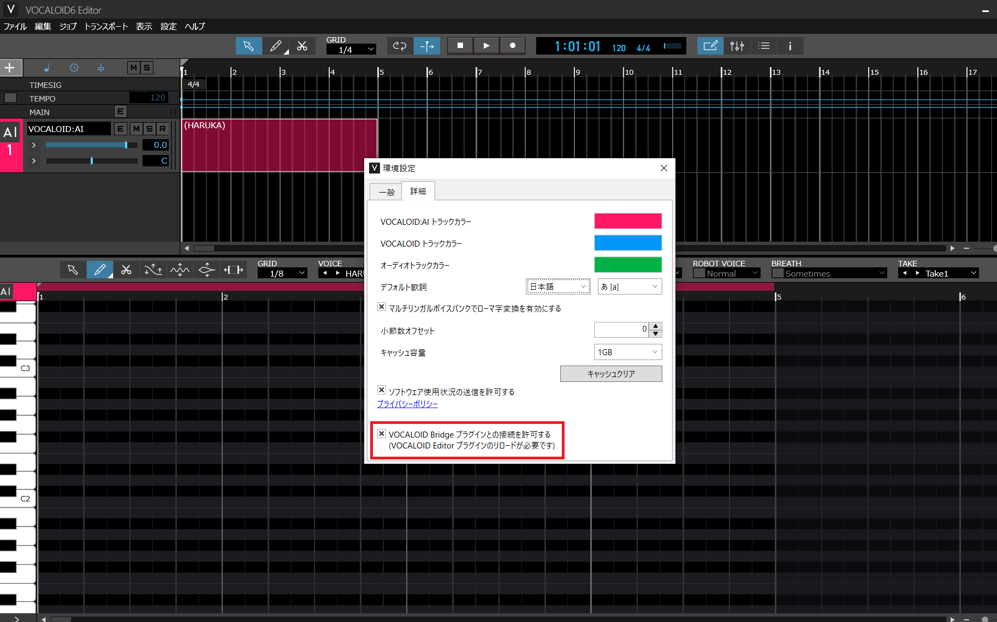Enable loop playback with the loop icon

(400, 46)
